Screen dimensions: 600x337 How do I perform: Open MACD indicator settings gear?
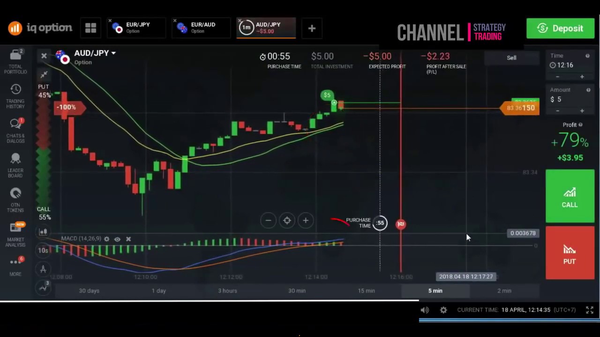[107, 239]
